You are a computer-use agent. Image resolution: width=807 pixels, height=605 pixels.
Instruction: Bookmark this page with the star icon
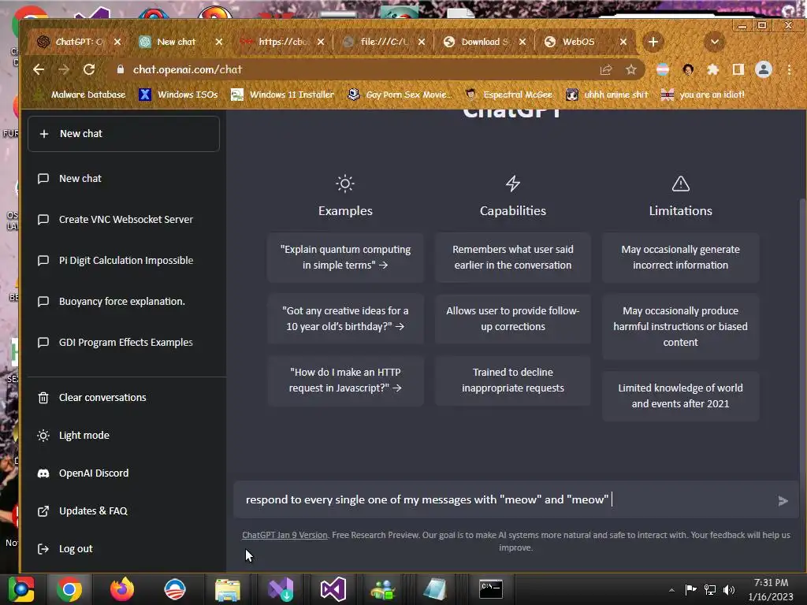pos(631,69)
